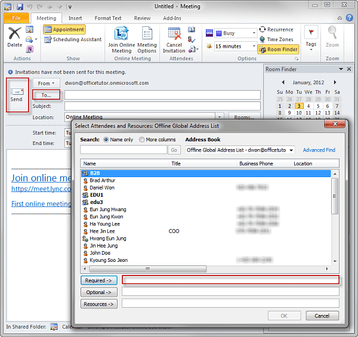
Task: Open the Tags flag menu
Action: point(311,38)
